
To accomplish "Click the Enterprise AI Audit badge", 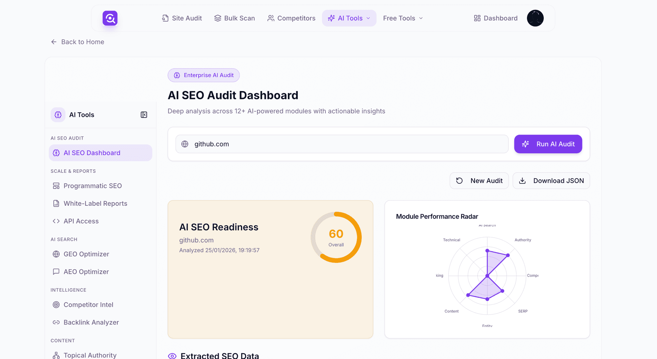I will (x=204, y=75).
